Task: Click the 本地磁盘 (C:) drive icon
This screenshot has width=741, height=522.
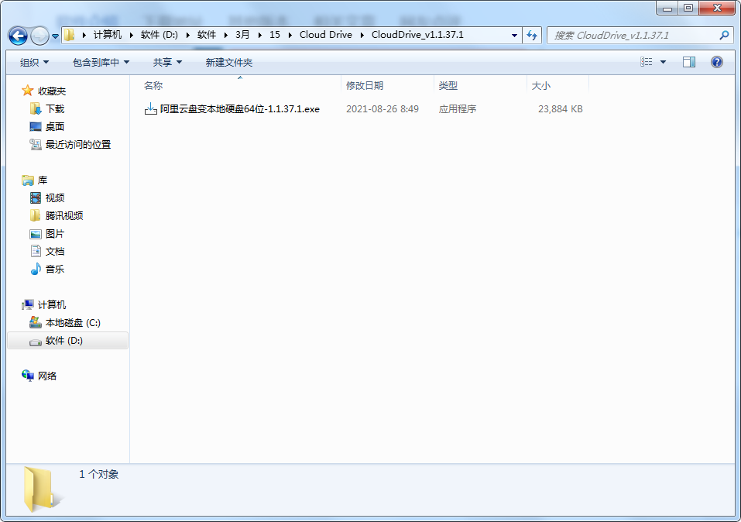Action: (x=36, y=322)
